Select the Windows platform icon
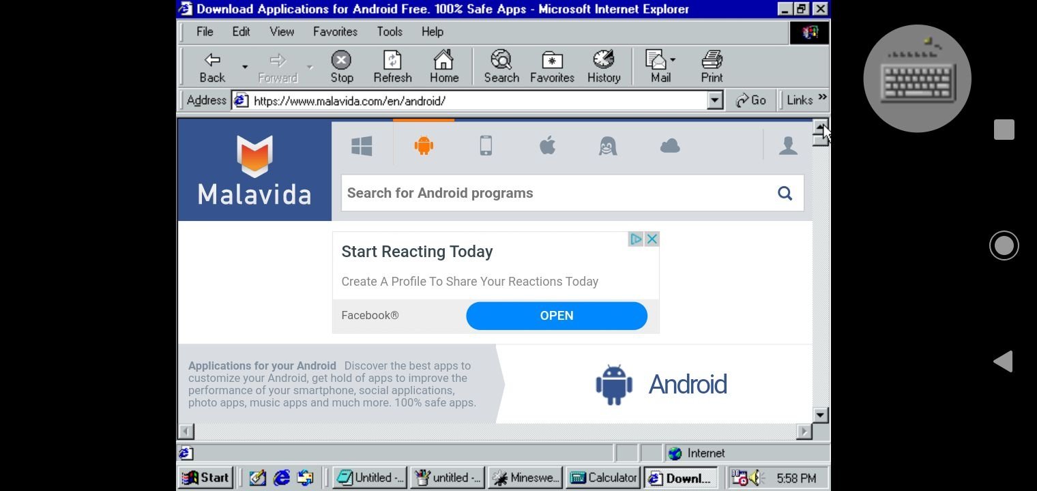 coord(362,146)
